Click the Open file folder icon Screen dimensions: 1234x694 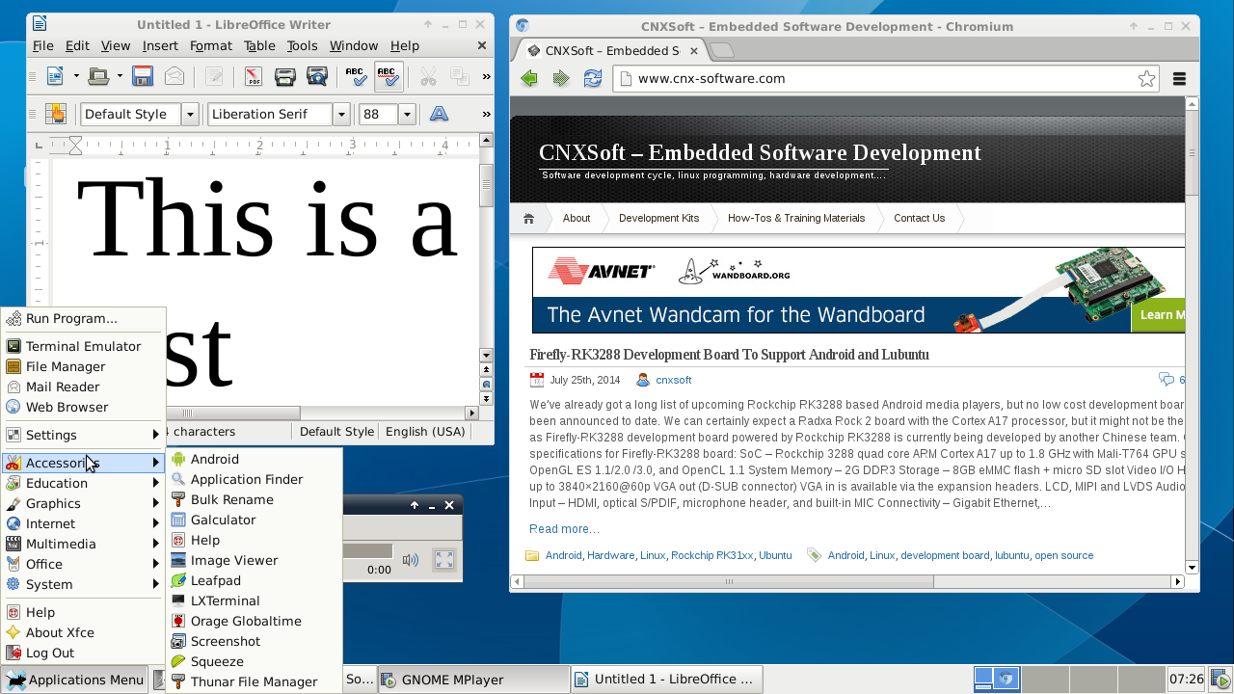[98, 75]
